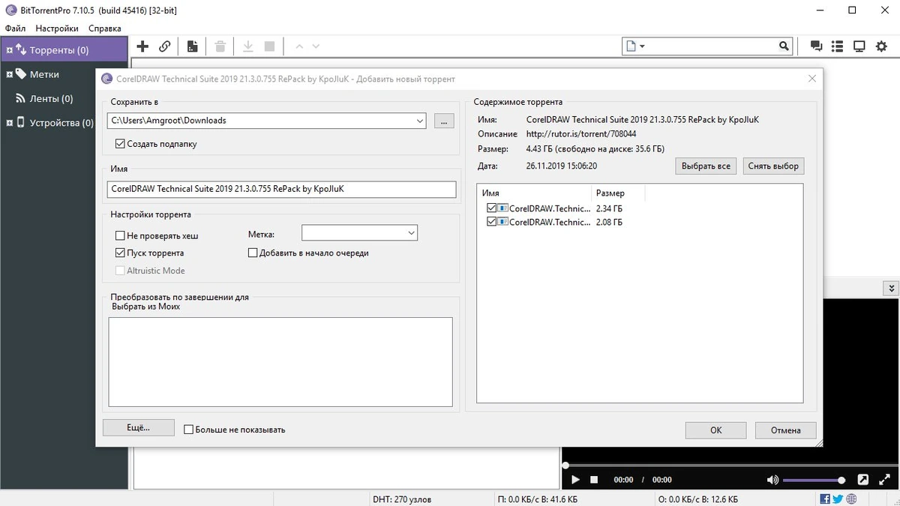The image size is (900, 506).
Task: Click the Torrents transfer arrows icon in sidebar
Action: pyautogui.click(x=21, y=50)
